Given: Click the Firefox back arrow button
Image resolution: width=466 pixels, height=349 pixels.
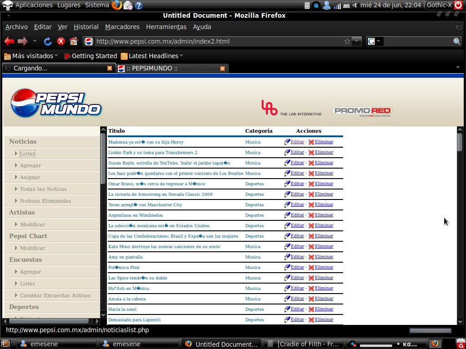Looking at the screenshot, I should [9, 41].
